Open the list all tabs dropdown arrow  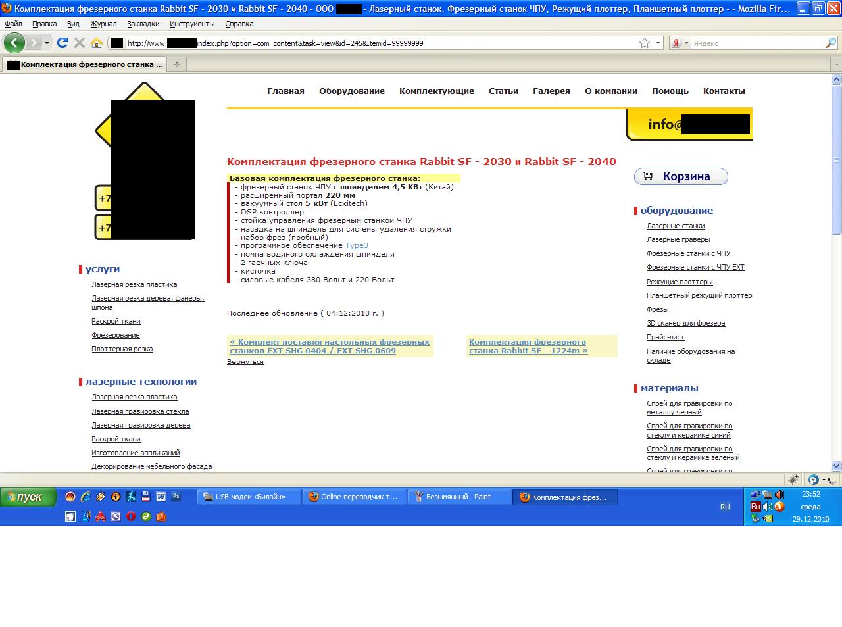(837, 64)
